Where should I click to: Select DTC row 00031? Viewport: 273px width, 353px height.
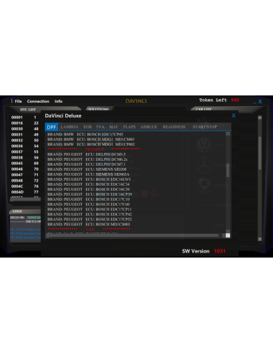(25, 135)
